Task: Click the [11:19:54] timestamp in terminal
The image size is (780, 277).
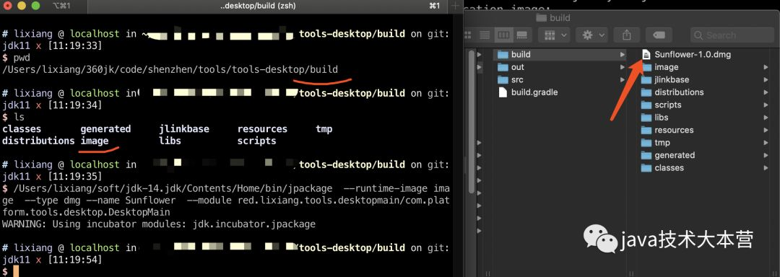Action: (x=74, y=260)
